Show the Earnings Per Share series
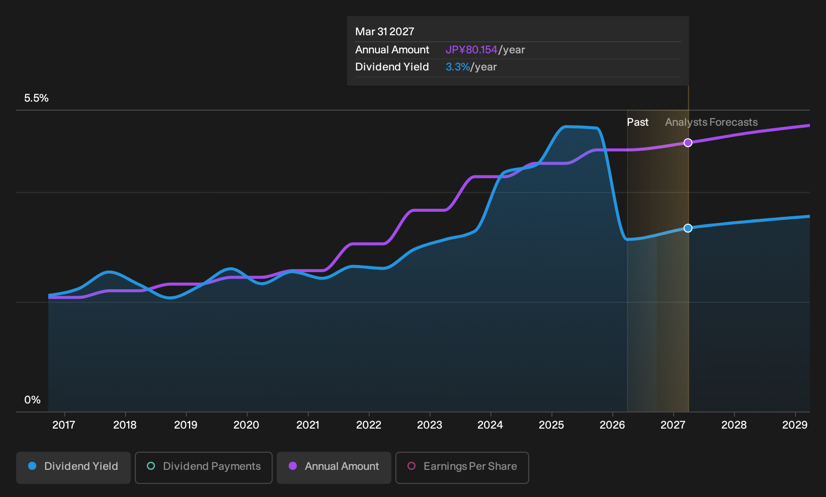Viewport: 826px width, 497px height. pos(462,467)
